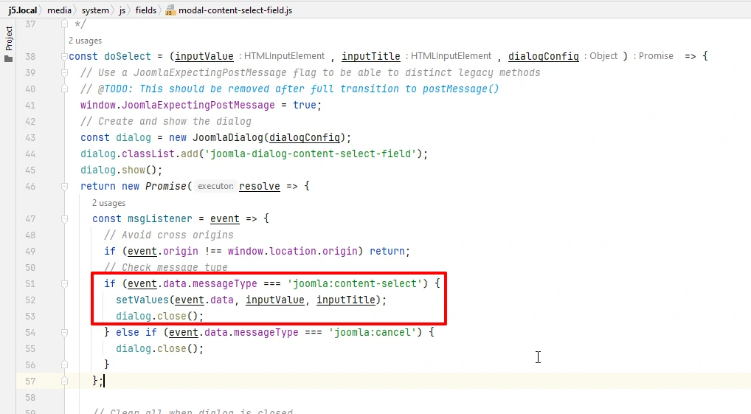This screenshot has width=751, height=414.
Task: Click the 'joomla:cancel' string on line 54
Action: tap(372, 333)
